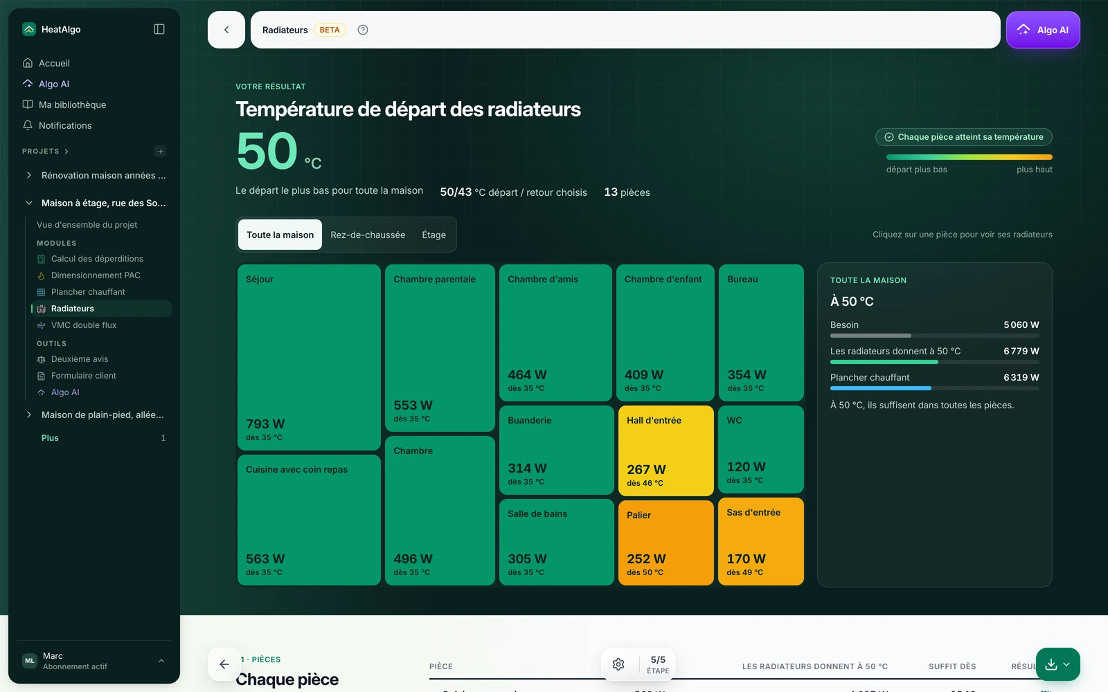Click the ML user avatar

30,661
